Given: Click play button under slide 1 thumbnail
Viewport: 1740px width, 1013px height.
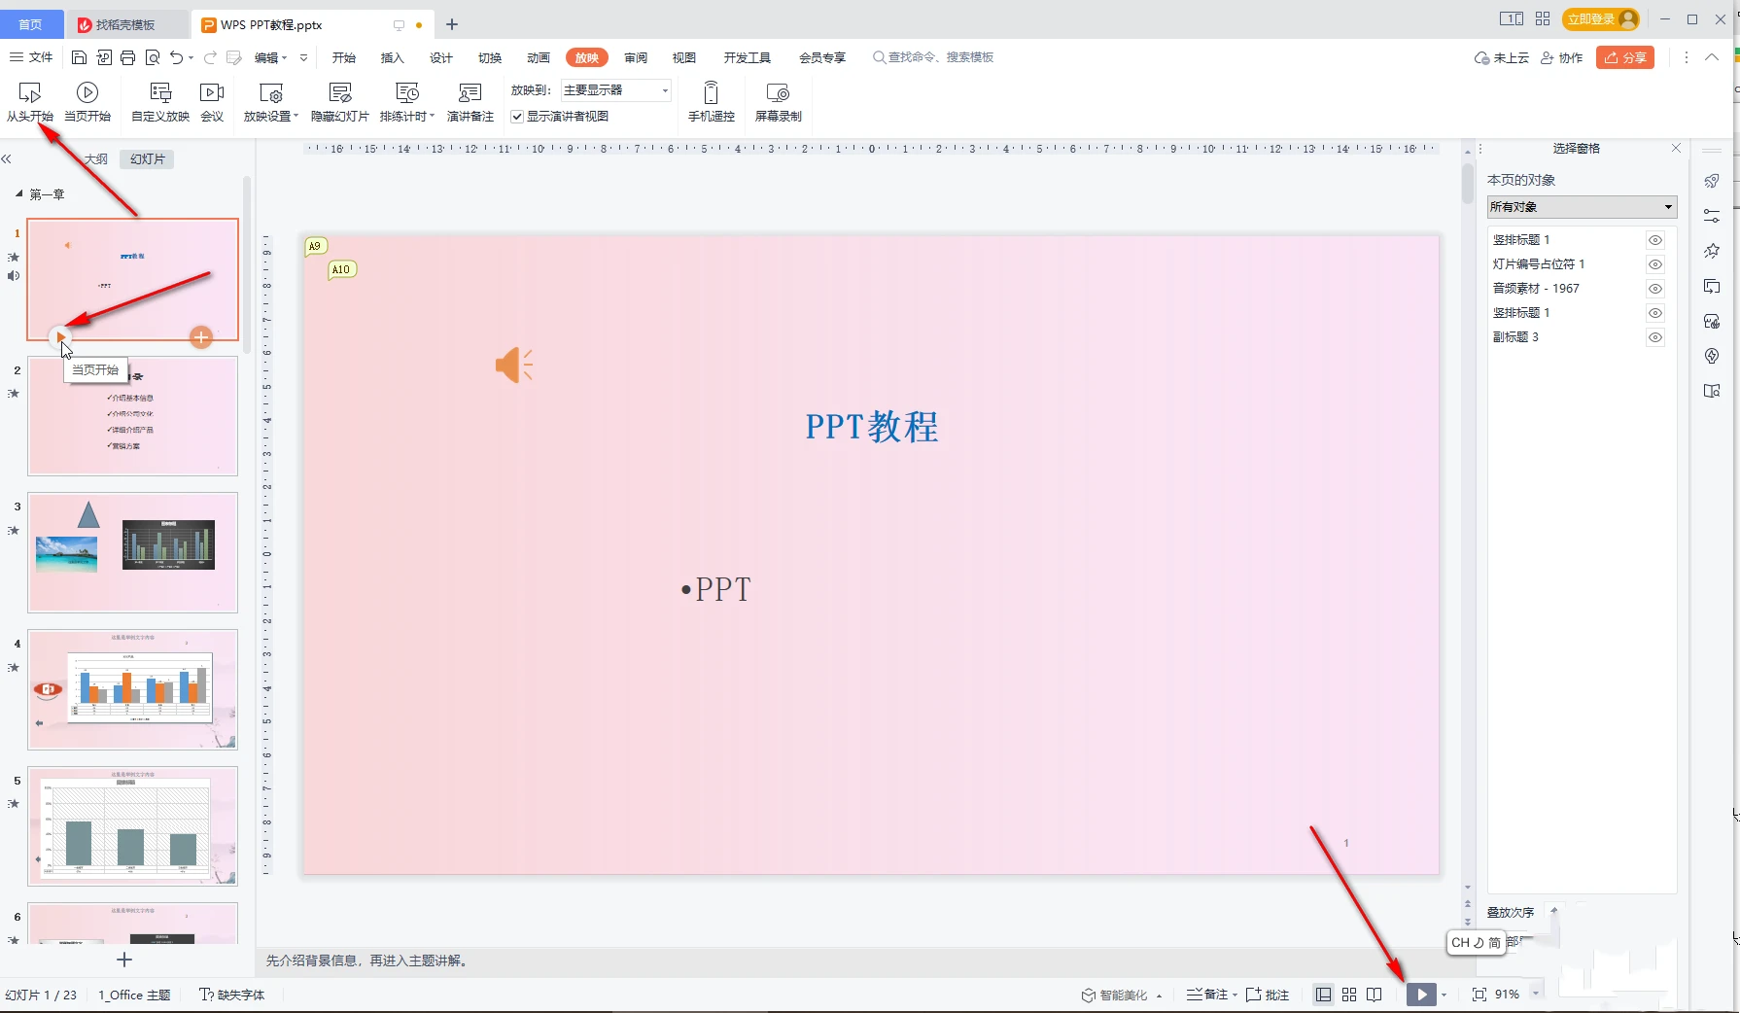Looking at the screenshot, I should (61, 337).
